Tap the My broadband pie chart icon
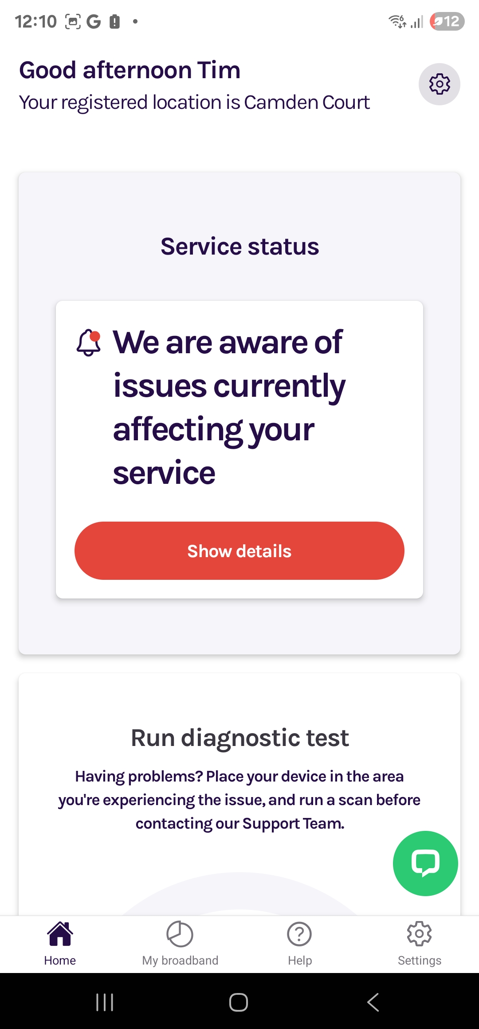The image size is (479, 1029). tap(180, 934)
